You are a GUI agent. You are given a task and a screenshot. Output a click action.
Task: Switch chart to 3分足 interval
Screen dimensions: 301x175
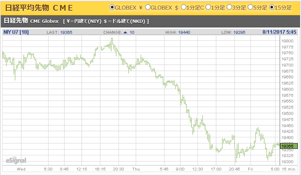[x=229, y=7]
